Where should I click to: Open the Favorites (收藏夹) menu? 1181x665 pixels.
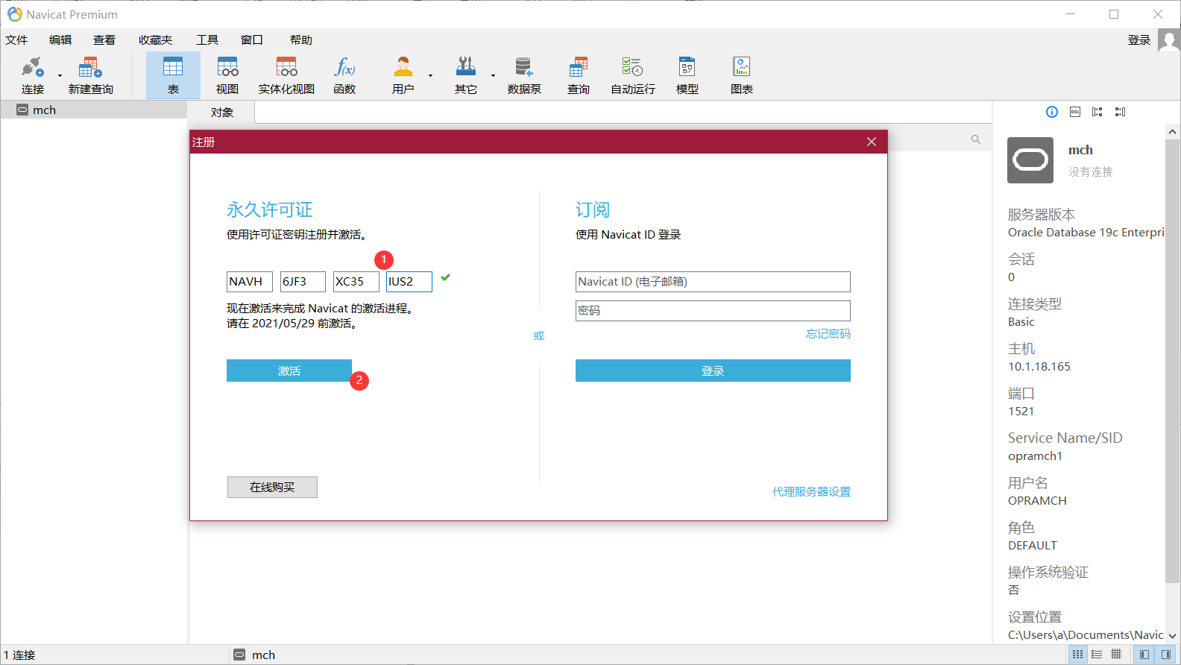pyautogui.click(x=155, y=40)
